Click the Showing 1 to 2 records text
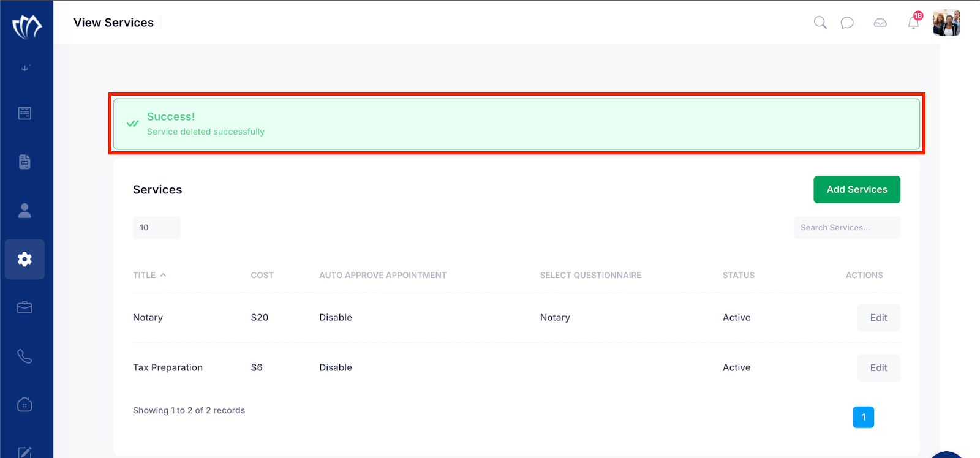The image size is (980, 458). point(189,411)
